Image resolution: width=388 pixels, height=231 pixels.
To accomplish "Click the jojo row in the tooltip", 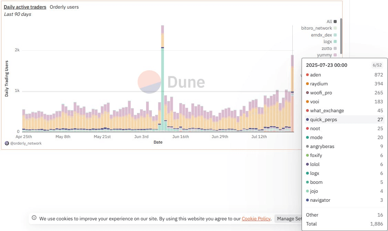I will point(344,191).
